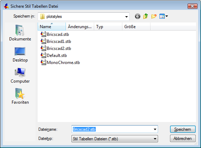201x148 pixels.
Task: Sort by the Größe column header
Action: tap(136, 27)
